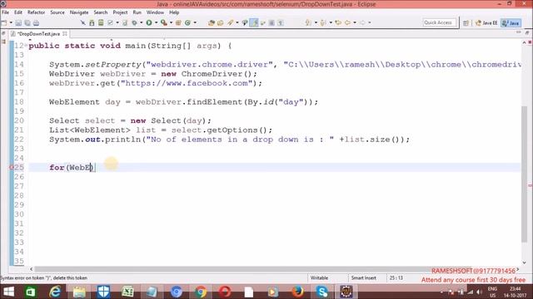533x299 pixels.
Task: Expand the Debug dropdown arrow
Action: pyautogui.click(x=142, y=22)
